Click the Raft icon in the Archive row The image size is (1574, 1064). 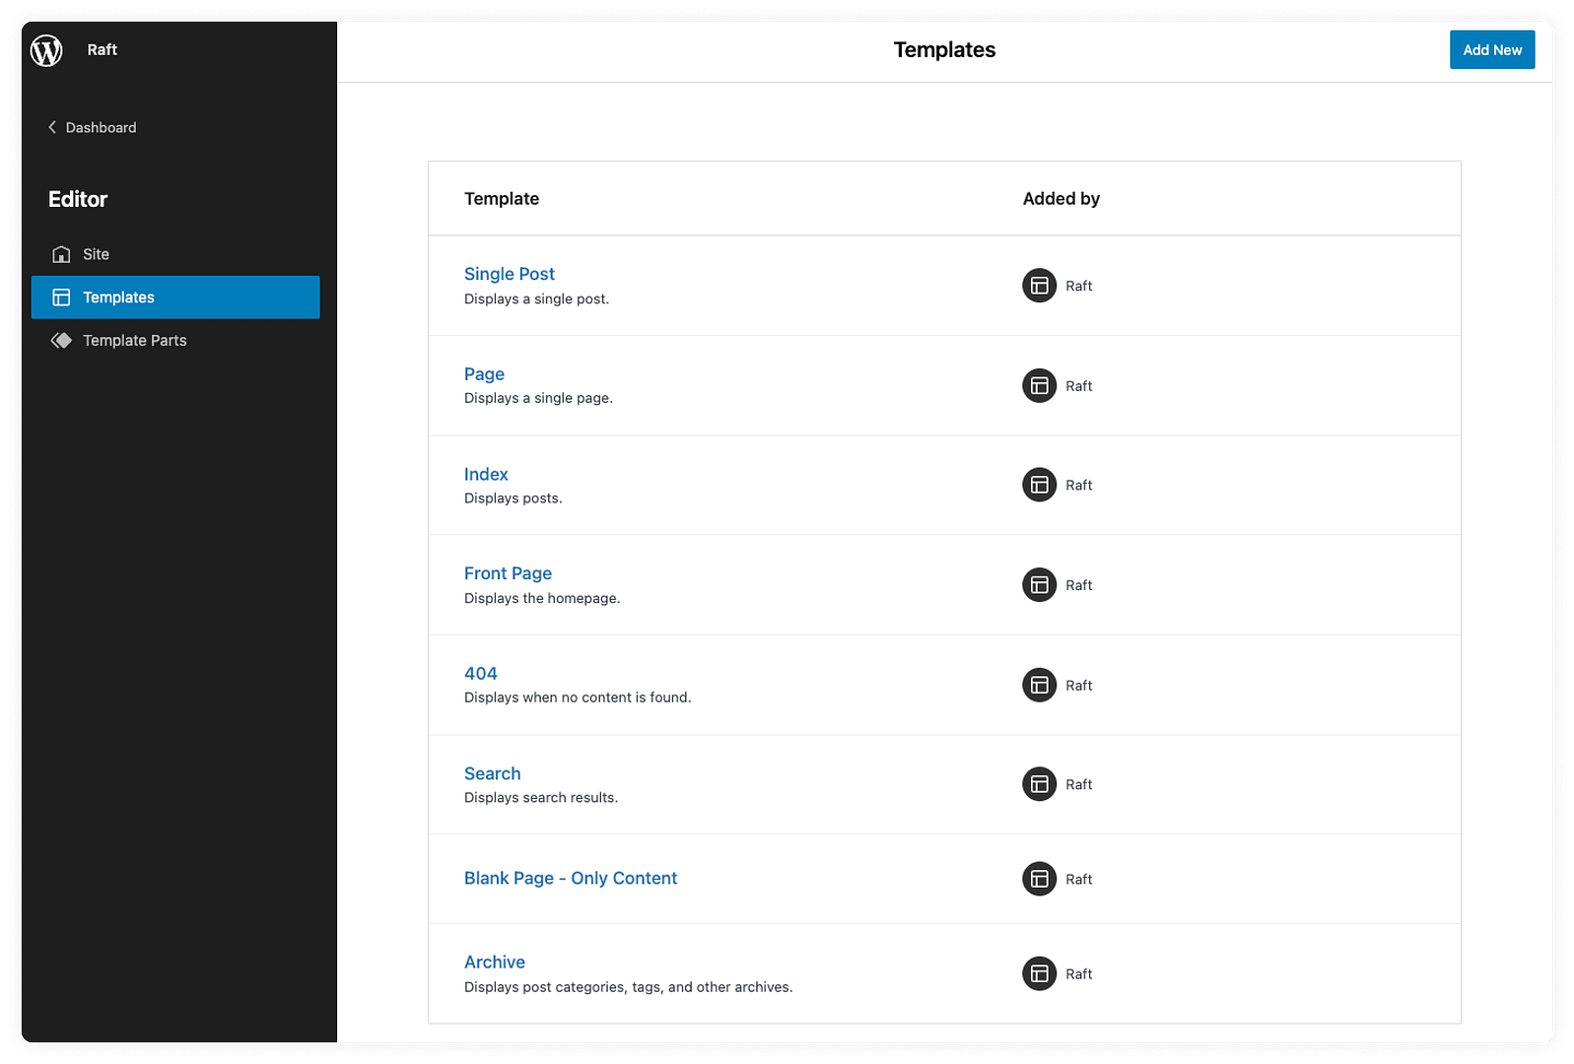(1039, 974)
